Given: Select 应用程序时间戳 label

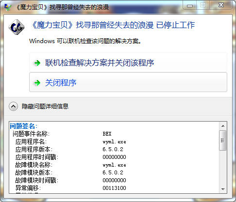Looking at the screenshot, I should [x=37, y=157].
